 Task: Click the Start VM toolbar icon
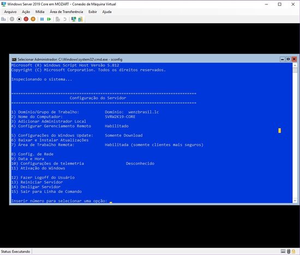click(x=12, y=19)
